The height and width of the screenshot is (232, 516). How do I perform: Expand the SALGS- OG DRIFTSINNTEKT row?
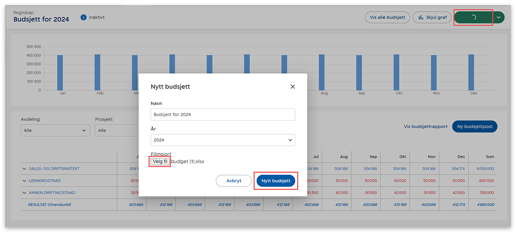pos(24,168)
